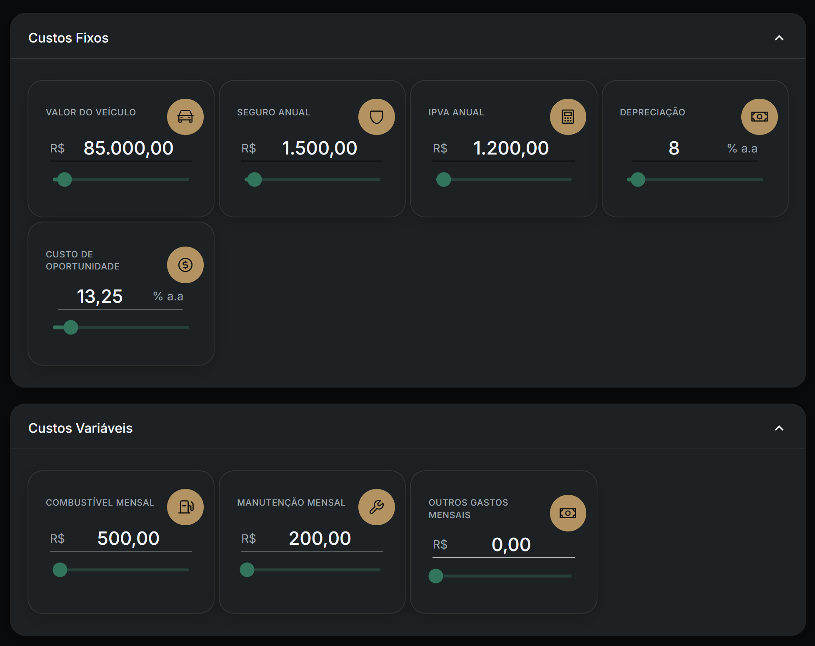Click the Outros Gastos Mensais amount field
This screenshot has width=815, height=646.
[x=511, y=545]
